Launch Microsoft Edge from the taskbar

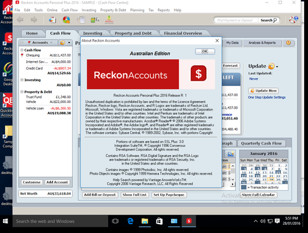click(130, 221)
